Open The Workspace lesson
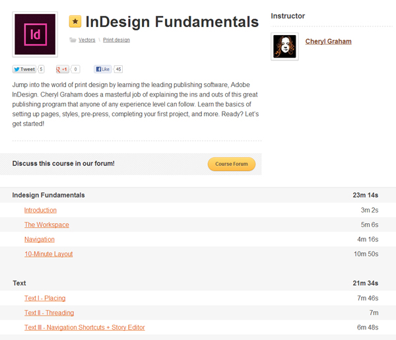 tap(46, 224)
